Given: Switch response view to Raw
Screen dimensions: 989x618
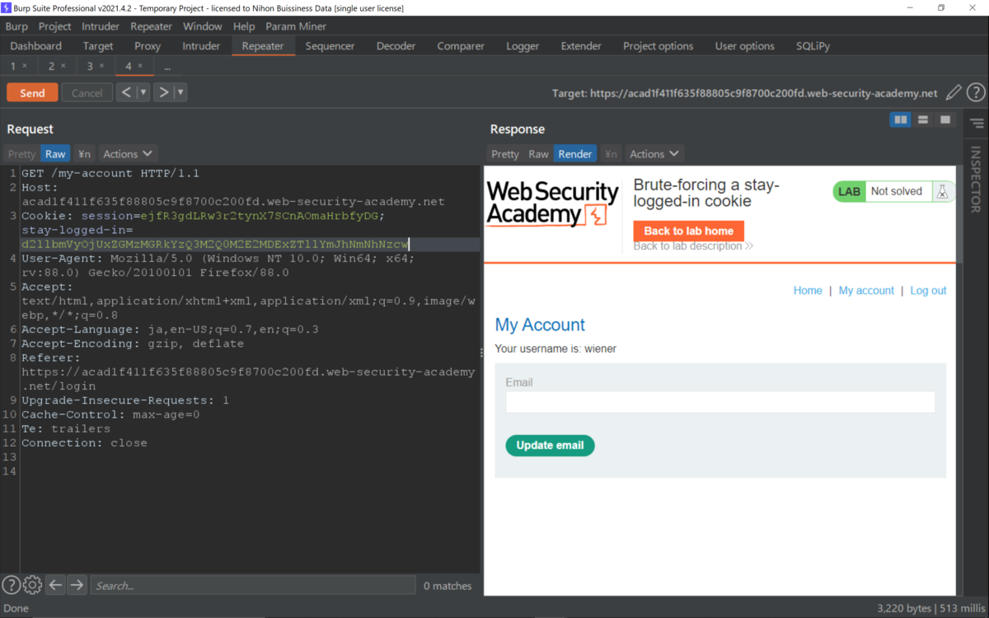Looking at the screenshot, I should coord(538,154).
